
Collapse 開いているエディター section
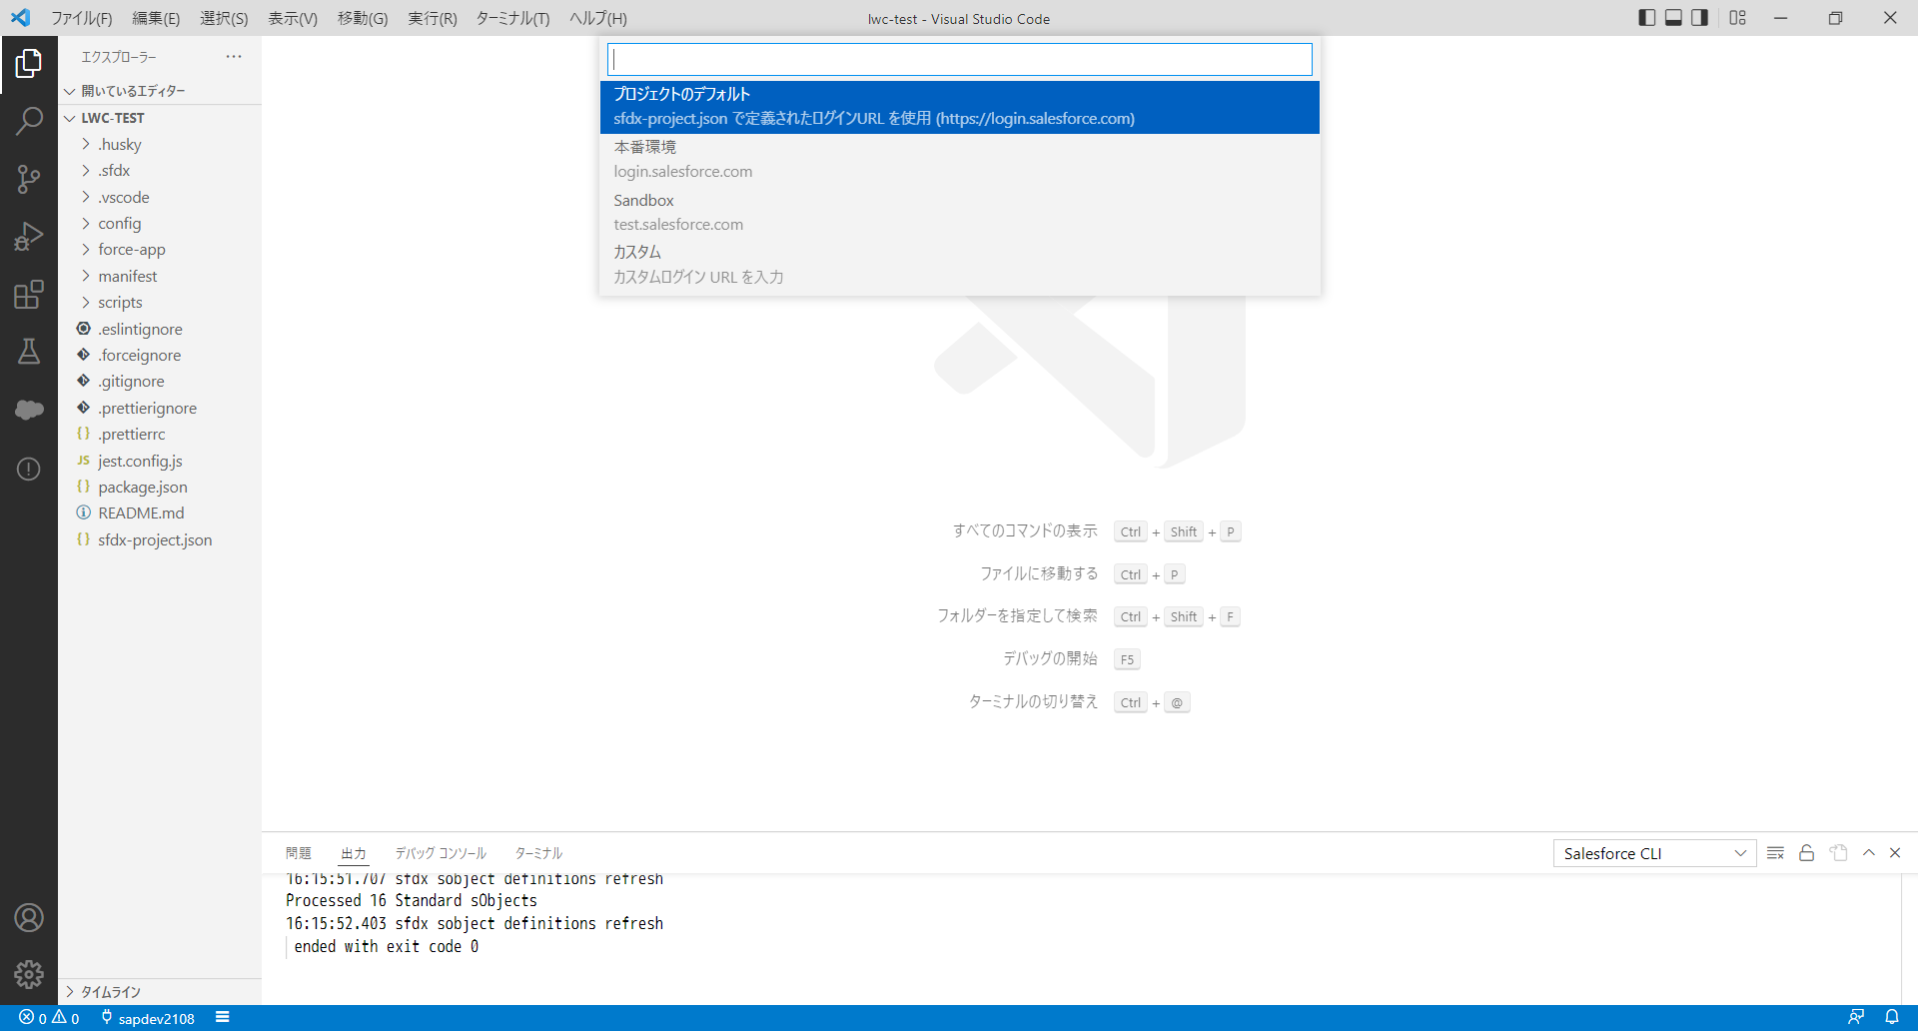point(160,91)
